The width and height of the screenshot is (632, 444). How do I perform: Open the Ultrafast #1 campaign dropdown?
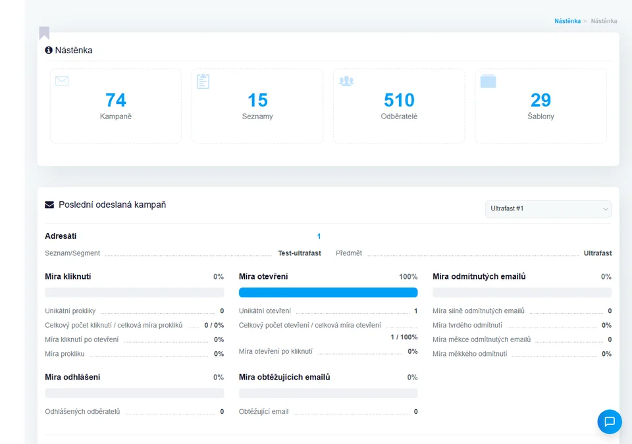point(548,209)
